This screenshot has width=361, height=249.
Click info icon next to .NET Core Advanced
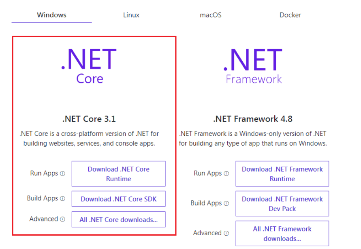pyautogui.click(x=63, y=219)
